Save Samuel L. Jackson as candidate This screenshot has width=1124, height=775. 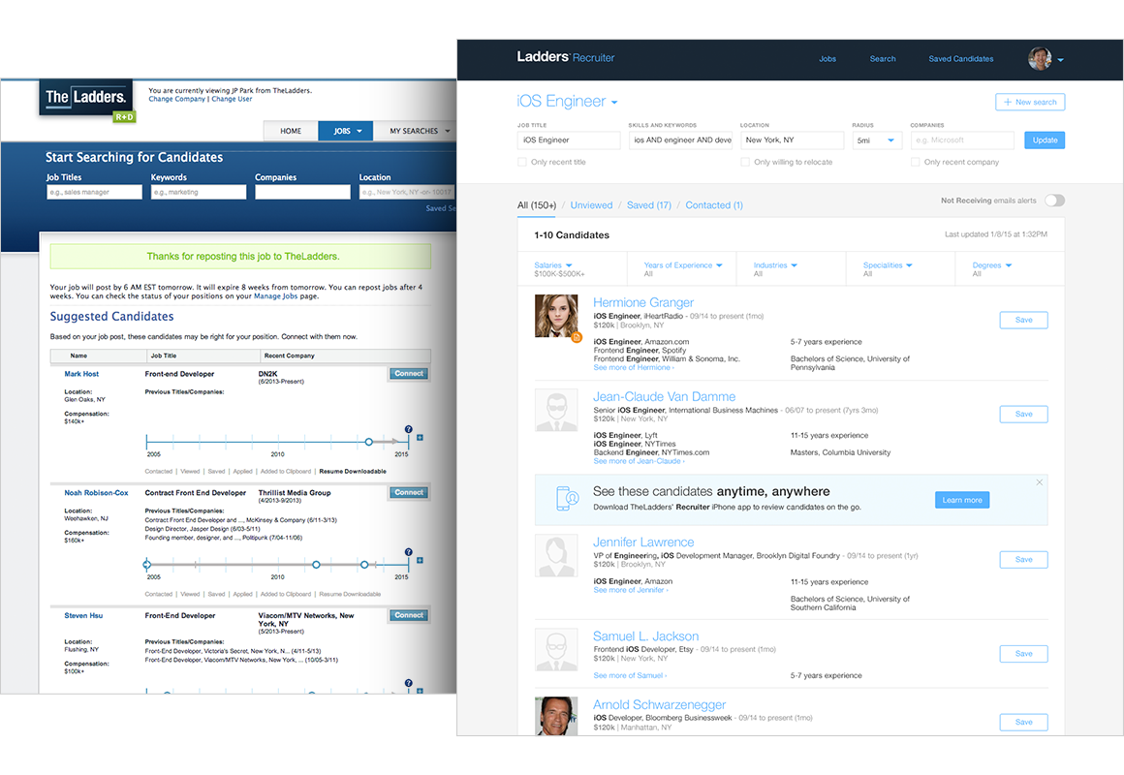1023,653
